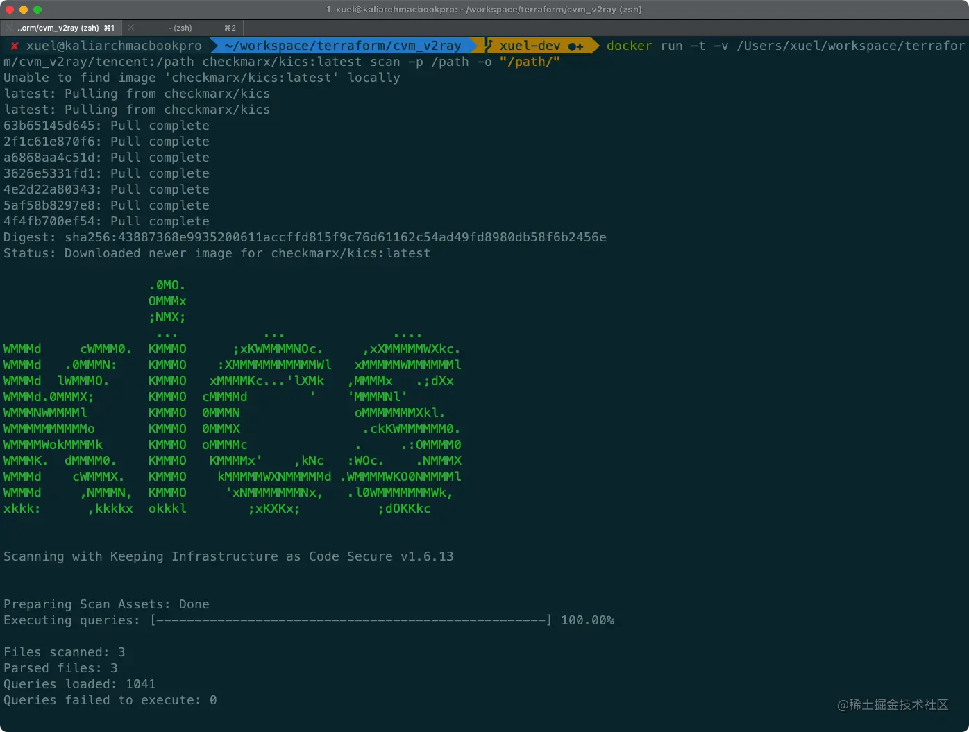Image resolution: width=969 pixels, height=732 pixels.
Task: Click the ~/workspace/terraform/cvm_v2ray path segment
Action: point(342,46)
